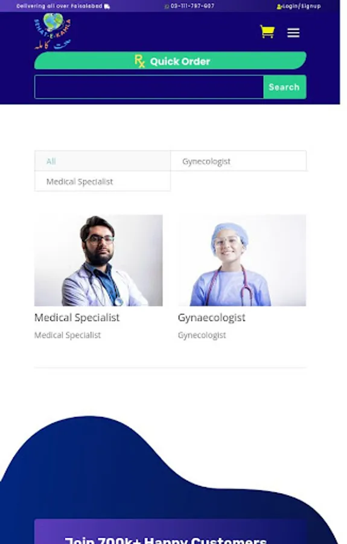Click the Gynecologist category under the Gynaecologist heading
Image resolution: width=347 pixels, height=544 pixels.
point(202,335)
